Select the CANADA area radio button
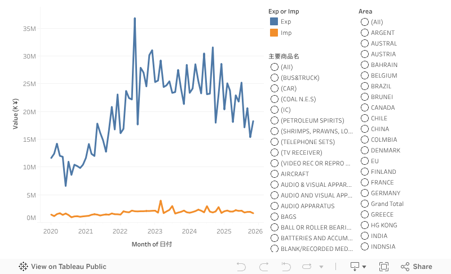Image resolution: width=451 pixels, height=274 pixels. tap(365, 107)
